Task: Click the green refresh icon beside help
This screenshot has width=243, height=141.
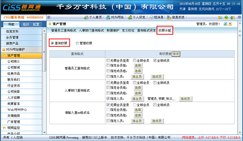Action: click(x=225, y=24)
